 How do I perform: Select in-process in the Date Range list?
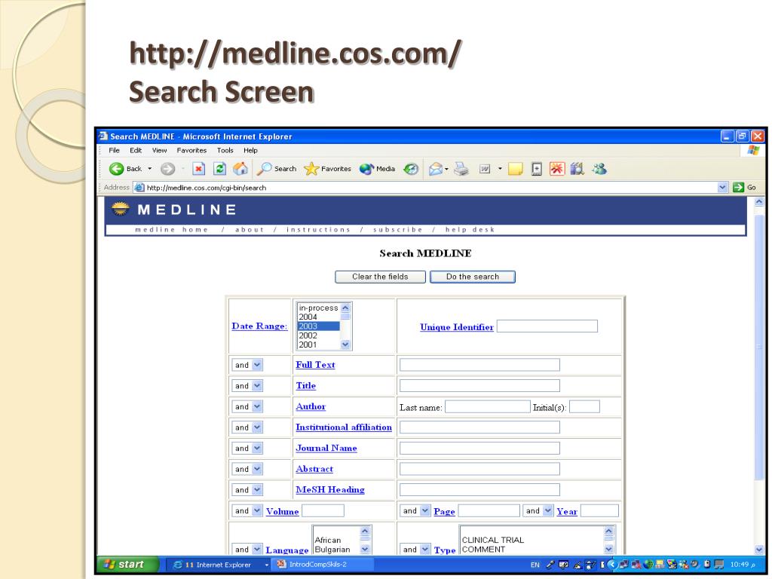tap(318, 308)
